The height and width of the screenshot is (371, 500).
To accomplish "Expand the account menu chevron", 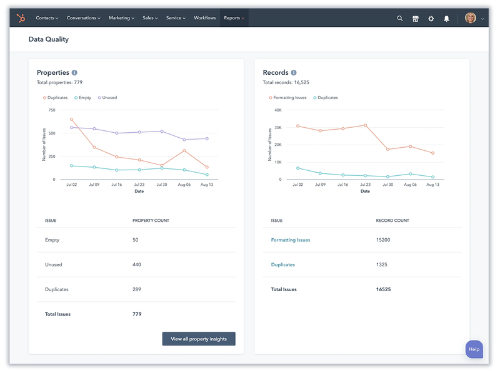I will (482, 19).
